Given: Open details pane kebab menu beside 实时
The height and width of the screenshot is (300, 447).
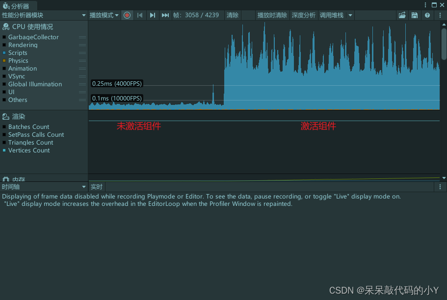Looking at the screenshot, I should [440, 187].
